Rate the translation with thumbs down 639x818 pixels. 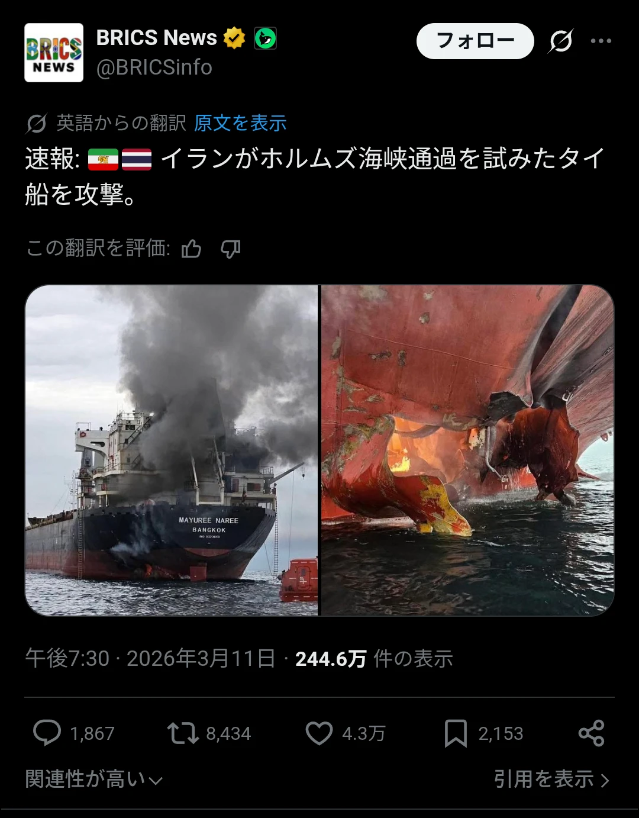point(230,249)
